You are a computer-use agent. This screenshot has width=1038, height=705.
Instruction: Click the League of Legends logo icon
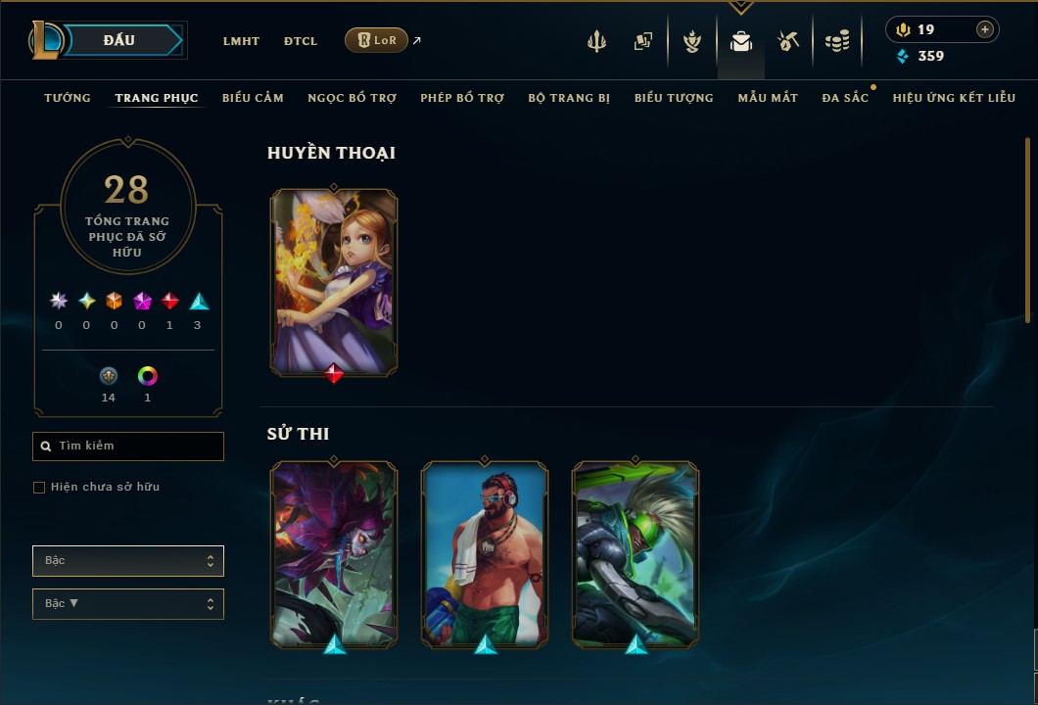45,40
